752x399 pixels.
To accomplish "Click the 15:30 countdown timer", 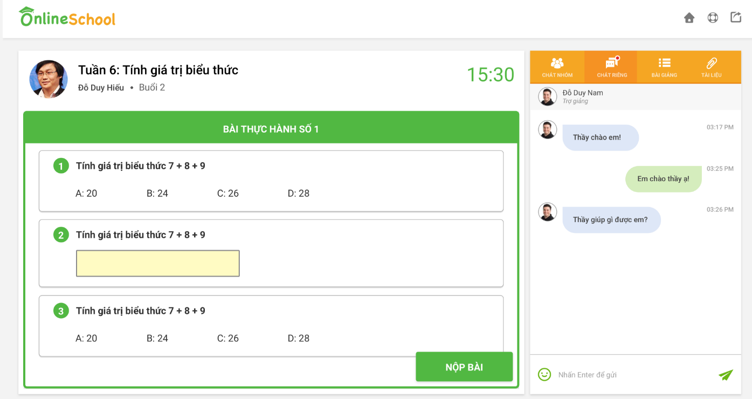I will click(490, 74).
